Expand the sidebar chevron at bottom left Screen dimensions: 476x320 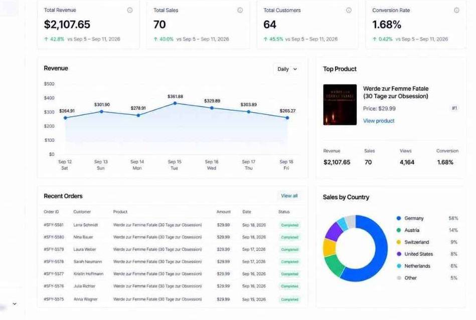coord(14,303)
